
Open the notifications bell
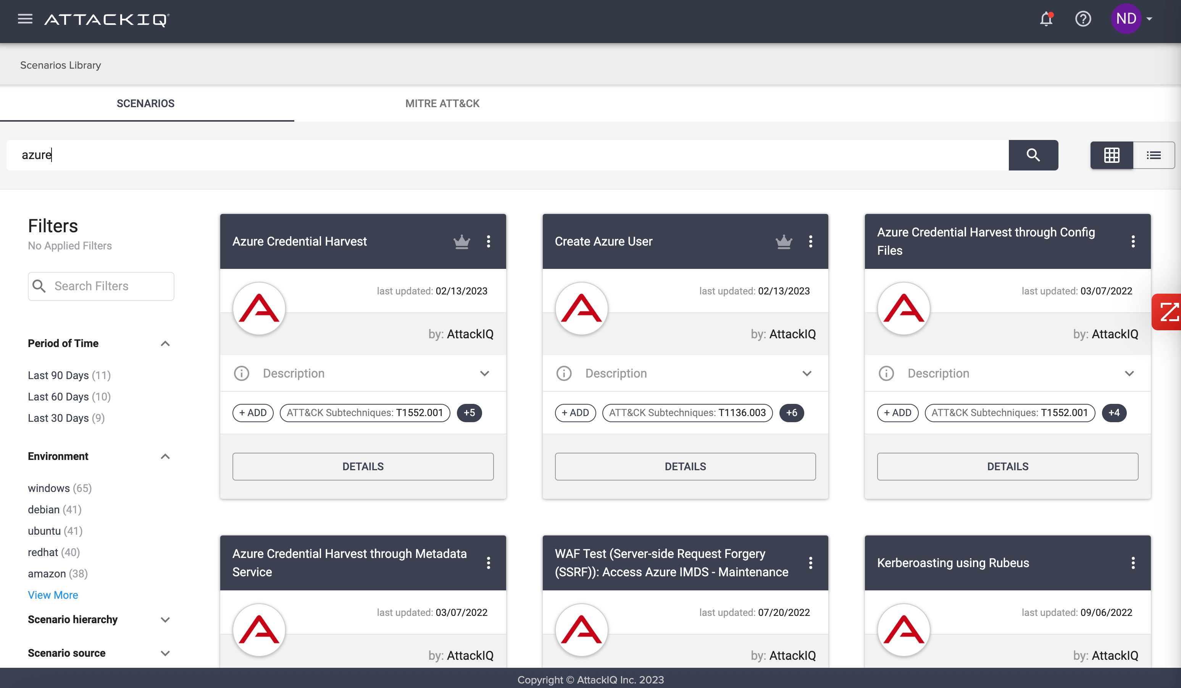[1046, 19]
